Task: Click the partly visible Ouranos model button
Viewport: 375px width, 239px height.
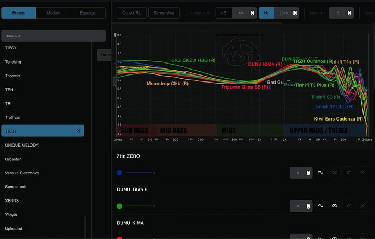Action: pyautogui.click(x=104, y=55)
